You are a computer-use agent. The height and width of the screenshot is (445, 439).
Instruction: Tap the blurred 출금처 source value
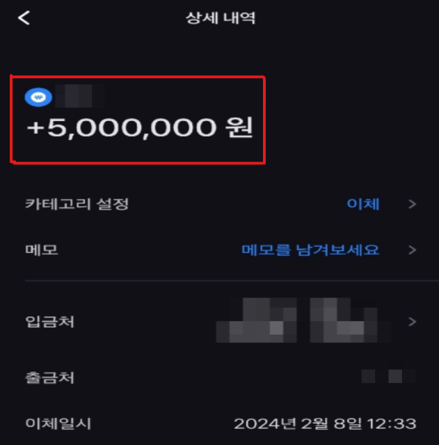tap(388, 376)
